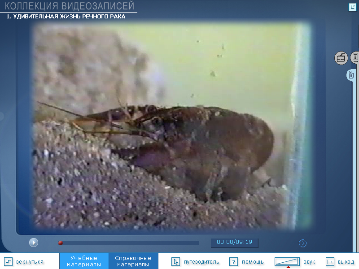Play the crayfish video
Viewport: 359px width, 269px height.
pos(34,243)
